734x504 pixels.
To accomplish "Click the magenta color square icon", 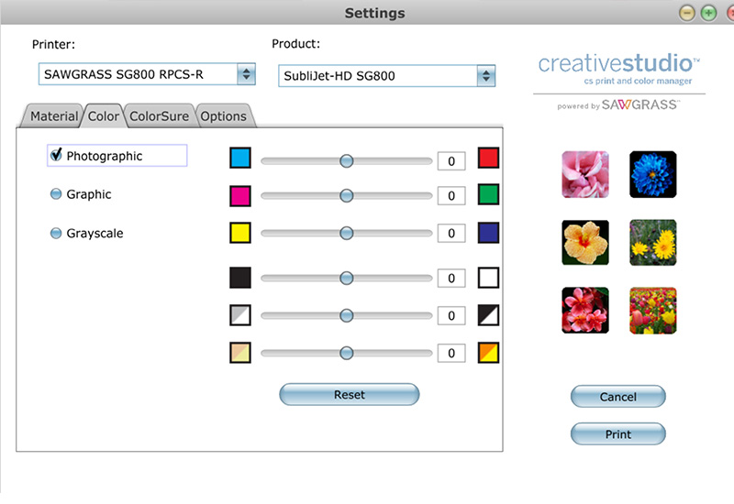I will [x=239, y=195].
